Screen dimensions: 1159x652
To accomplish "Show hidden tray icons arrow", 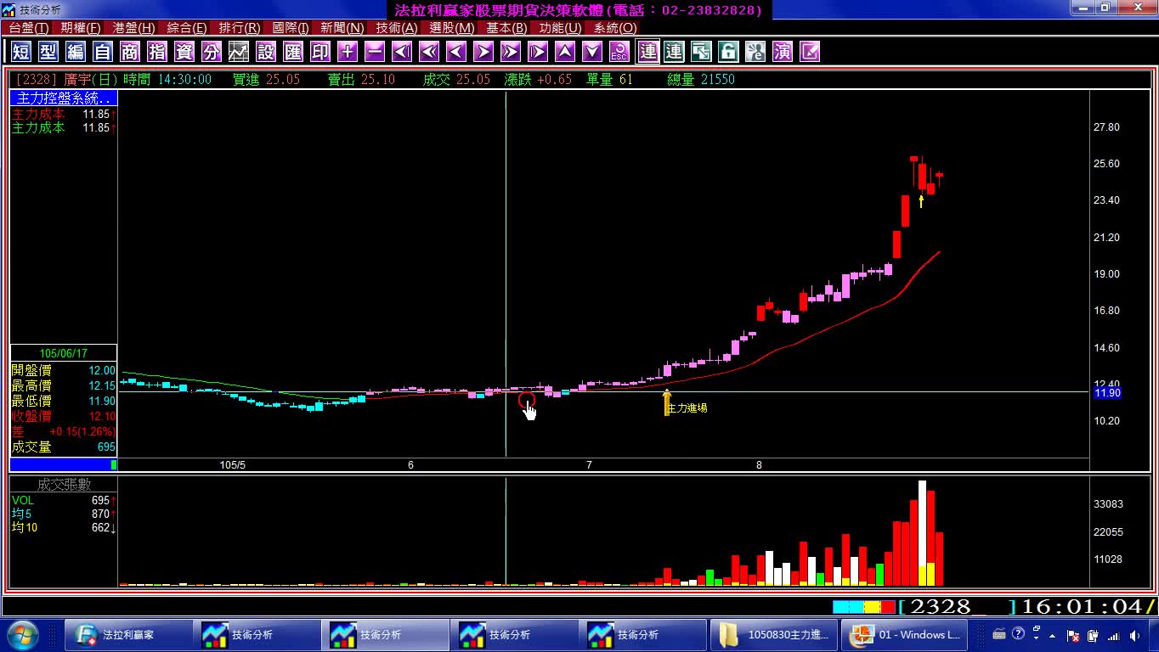I will click(1053, 635).
